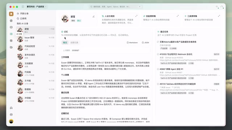Toggle the sidebar panel icon in the title bar
Viewport: 232px width, 130px height.
(23, 6)
